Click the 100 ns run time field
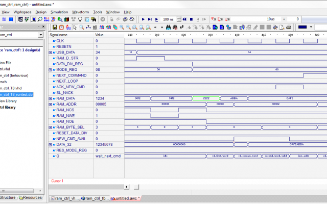 point(168,19)
